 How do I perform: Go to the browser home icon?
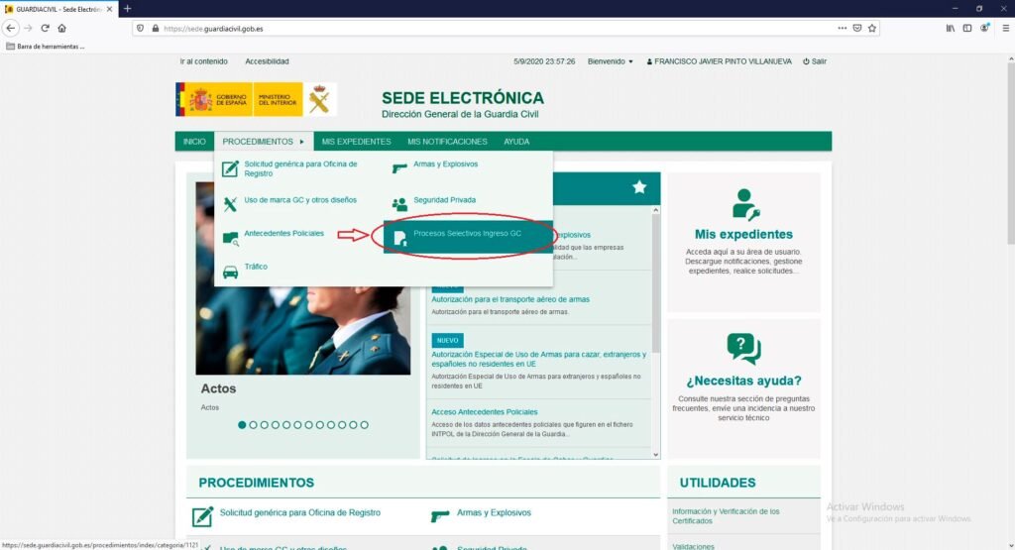(62, 28)
